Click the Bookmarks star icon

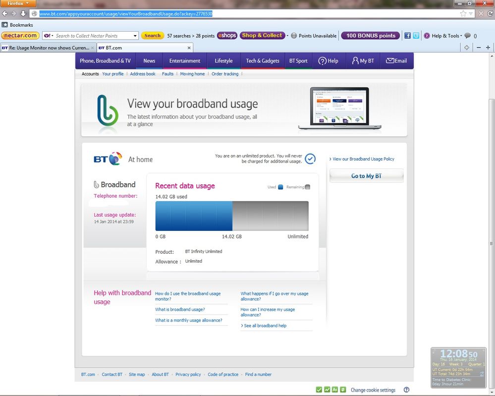(x=5, y=25)
